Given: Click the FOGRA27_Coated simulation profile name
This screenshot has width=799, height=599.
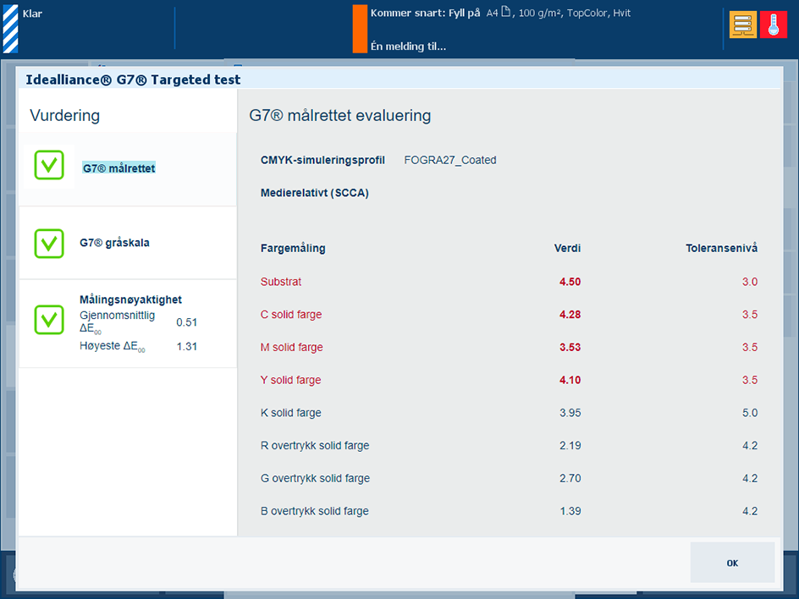Looking at the screenshot, I should 450,160.
